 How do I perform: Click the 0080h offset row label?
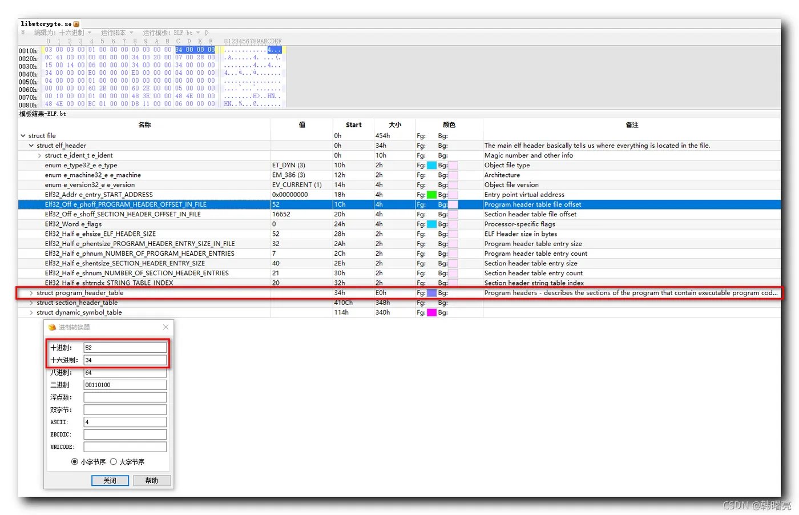click(29, 105)
